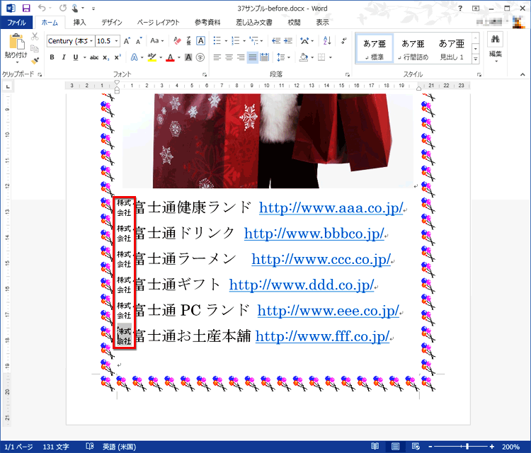Apply character border icon
Viewport: 531px width, 453px height.
[x=200, y=41]
